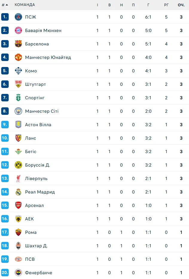Viewport: 189px width, 279px height.
Task: Select the Arsenal badge icon
Action: pyautogui.click(x=18, y=205)
